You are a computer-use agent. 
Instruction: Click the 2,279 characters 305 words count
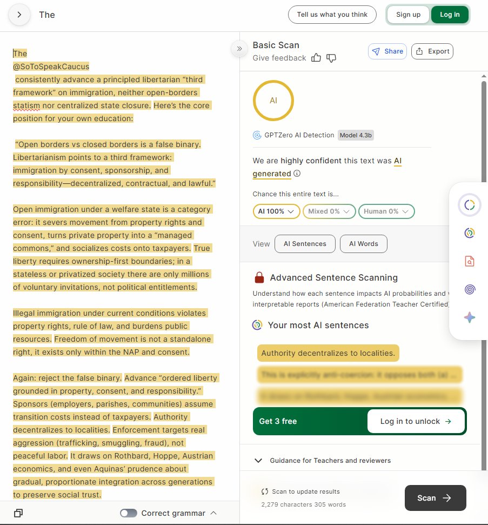pyautogui.click(x=303, y=504)
